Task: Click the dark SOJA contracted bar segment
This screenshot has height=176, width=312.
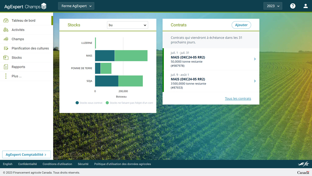Action: (107, 81)
